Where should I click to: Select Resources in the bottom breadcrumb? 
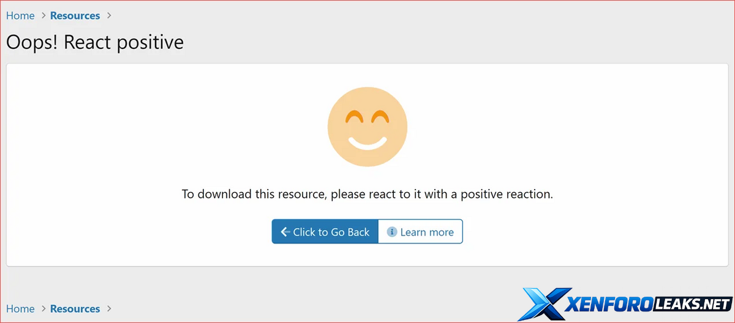75,309
